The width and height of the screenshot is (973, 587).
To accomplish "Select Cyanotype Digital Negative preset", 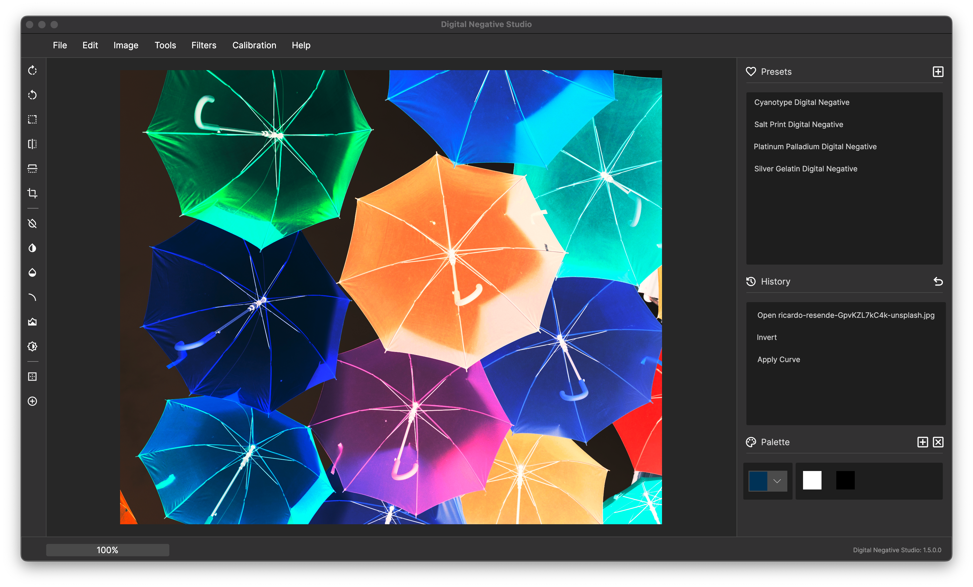I will [801, 102].
